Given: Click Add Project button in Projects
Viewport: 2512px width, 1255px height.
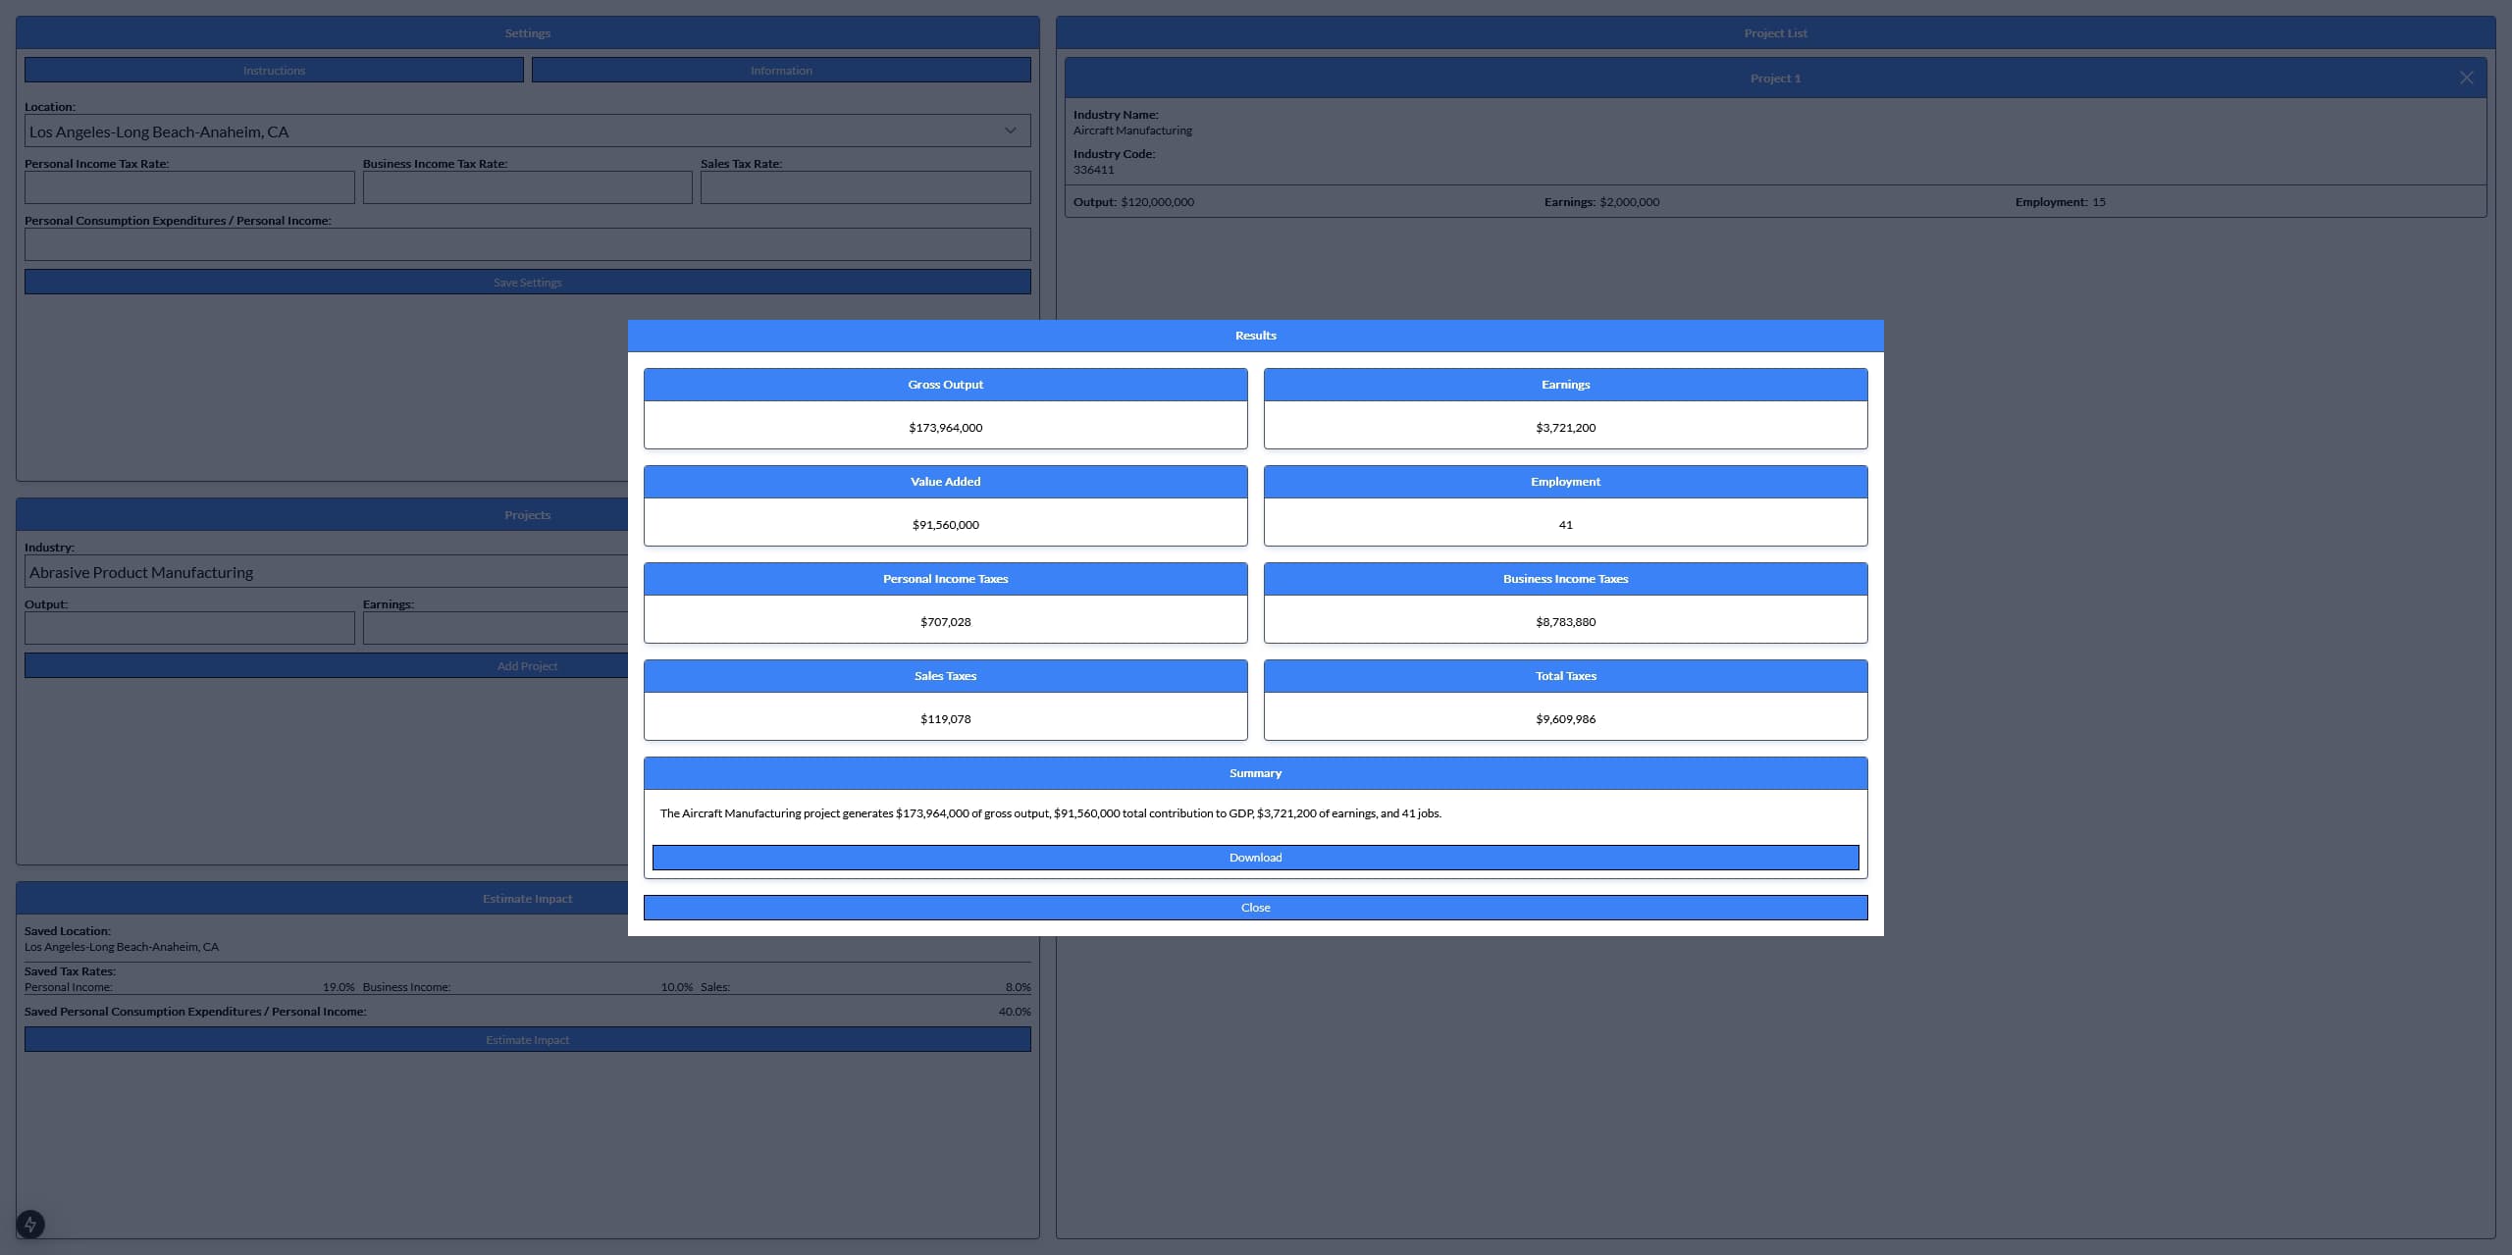Looking at the screenshot, I should pos(527,663).
